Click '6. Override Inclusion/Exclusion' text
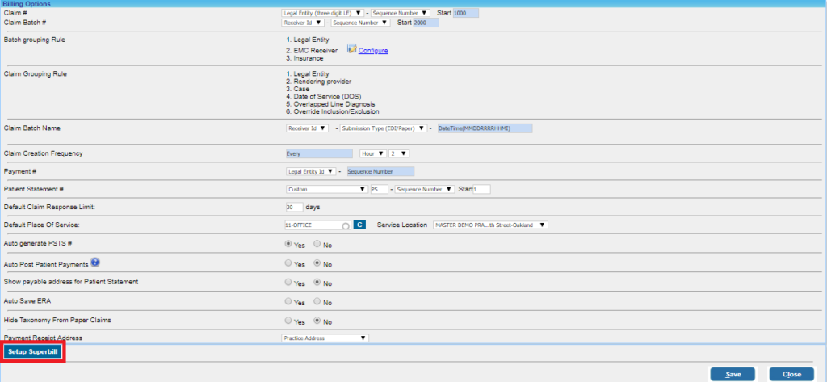827x382 pixels. (x=332, y=112)
